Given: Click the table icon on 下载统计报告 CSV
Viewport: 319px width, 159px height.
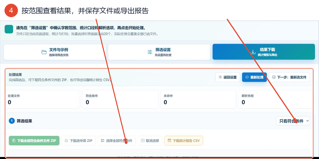Looking at the screenshot, I should [169, 141].
